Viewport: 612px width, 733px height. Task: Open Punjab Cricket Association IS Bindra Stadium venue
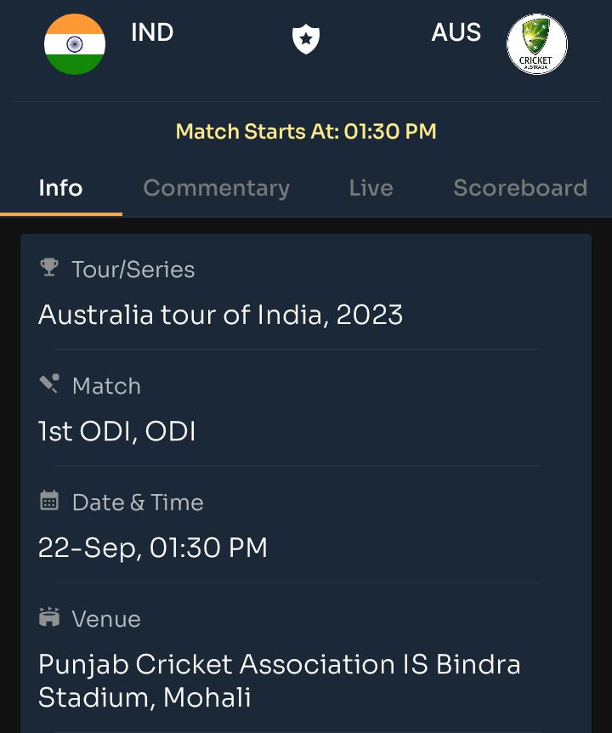click(x=280, y=680)
